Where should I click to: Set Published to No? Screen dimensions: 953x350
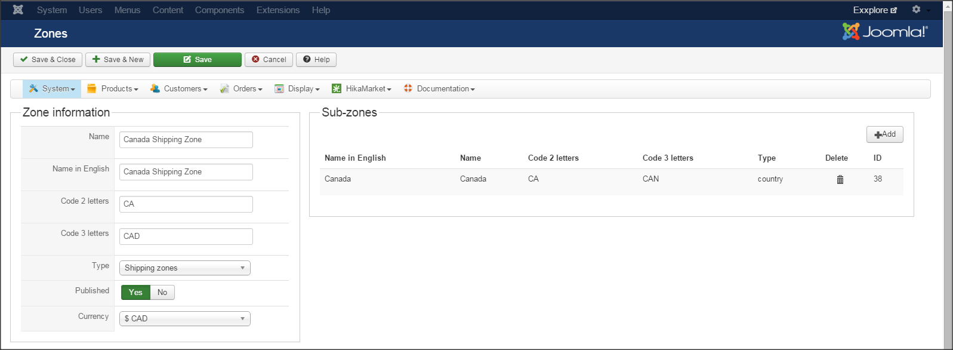tap(162, 292)
